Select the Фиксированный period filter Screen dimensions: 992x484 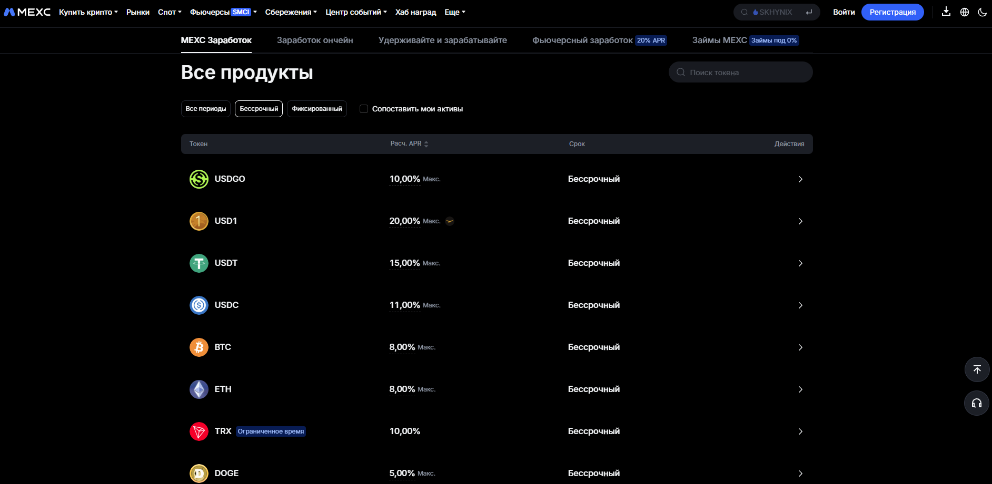click(x=317, y=109)
